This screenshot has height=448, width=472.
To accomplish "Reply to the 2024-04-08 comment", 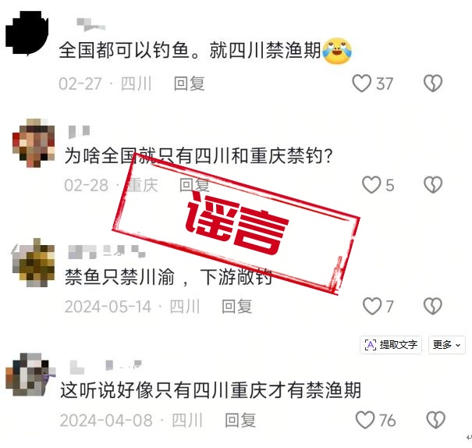I will pyautogui.click(x=240, y=421).
